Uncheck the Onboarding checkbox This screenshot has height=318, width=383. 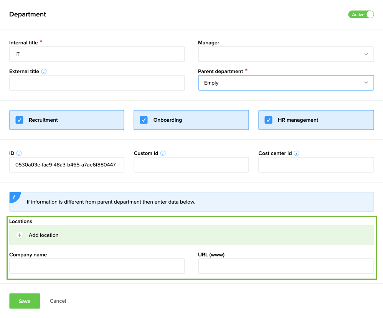144,120
